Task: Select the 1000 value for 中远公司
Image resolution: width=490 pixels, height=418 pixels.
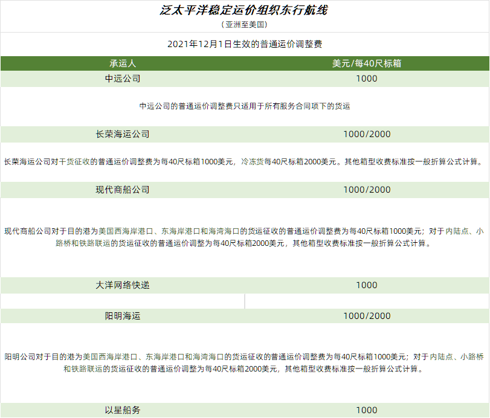Action: 367,79
